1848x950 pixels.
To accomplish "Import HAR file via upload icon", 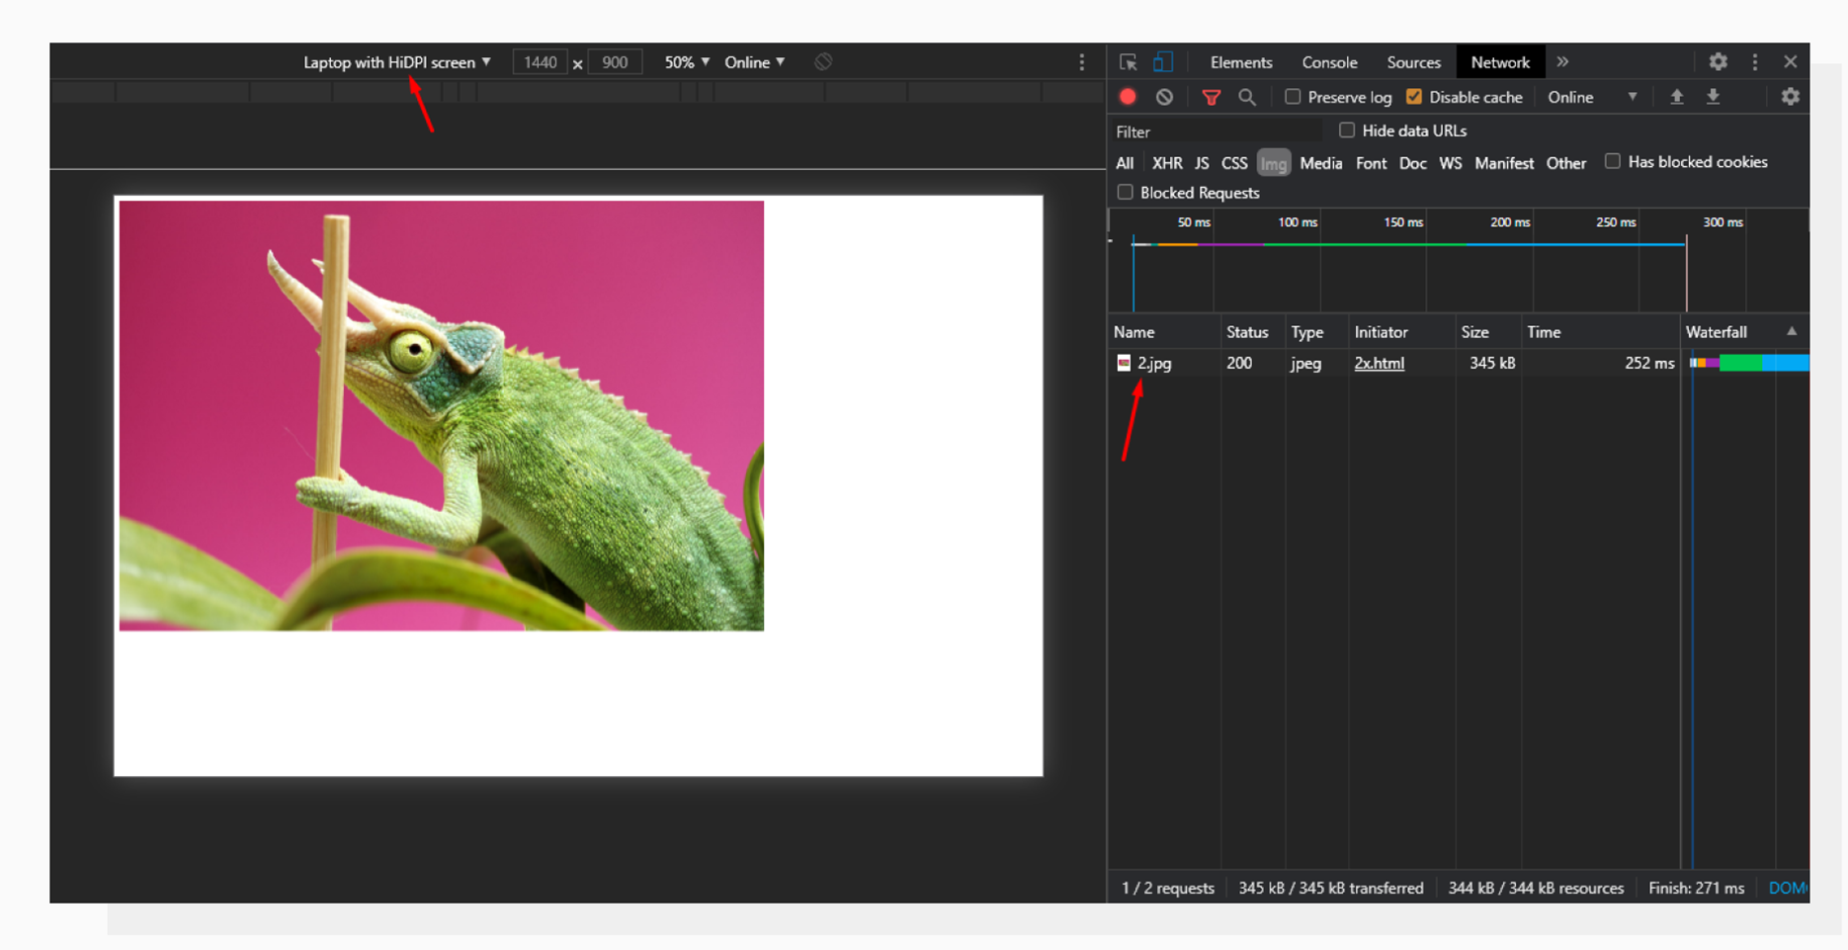I will tap(1677, 97).
